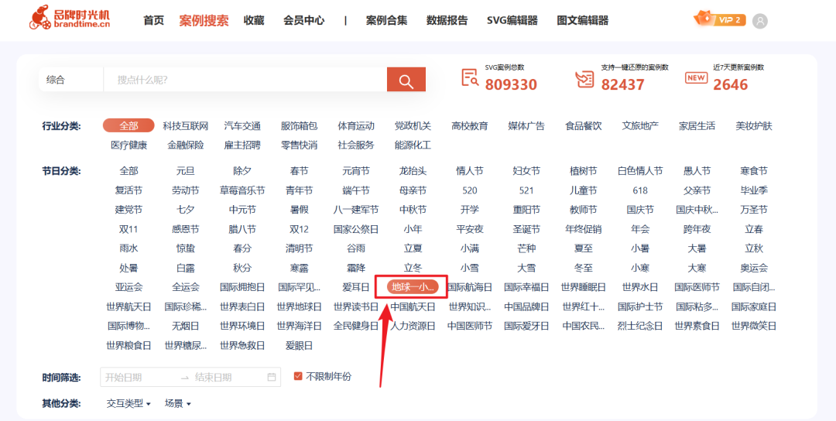Click the VIP 2 badge icon
This screenshot has width=836, height=421.
click(x=719, y=19)
